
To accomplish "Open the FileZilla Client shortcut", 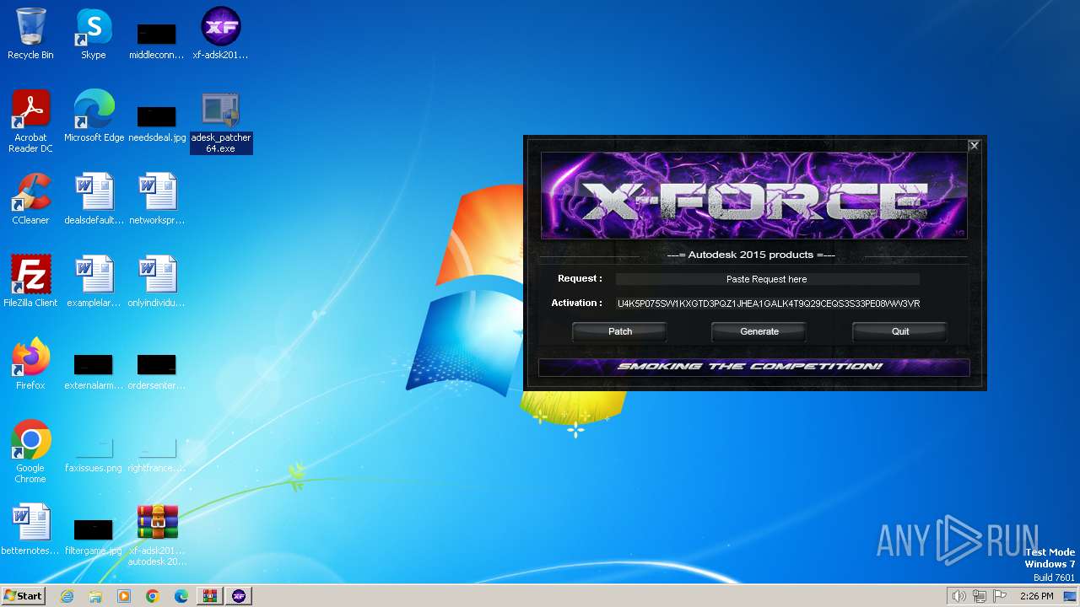I will click(30, 282).
